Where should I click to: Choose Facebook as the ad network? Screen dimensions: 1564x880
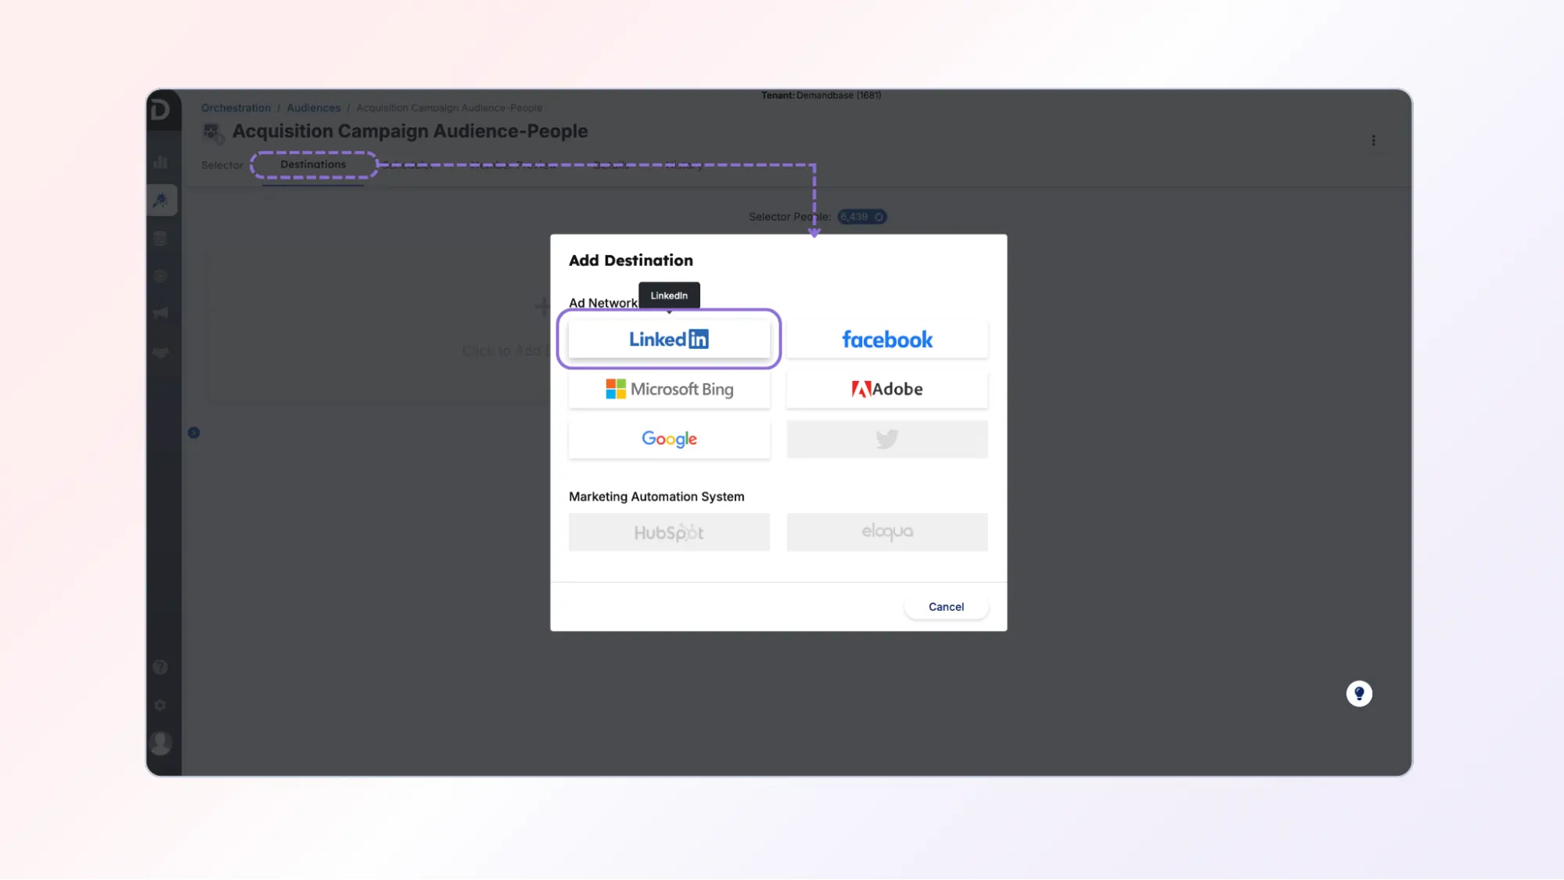[886, 339]
